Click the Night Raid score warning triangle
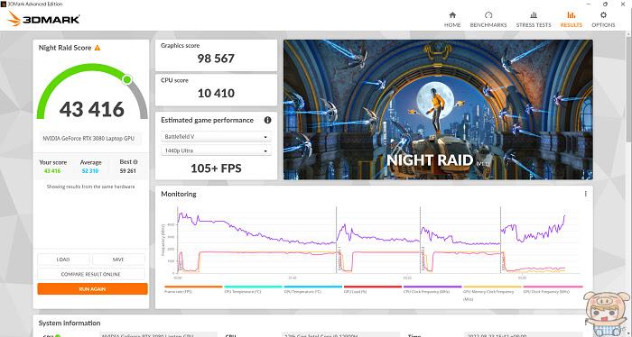The image size is (632, 337). [x=98, y=48]
